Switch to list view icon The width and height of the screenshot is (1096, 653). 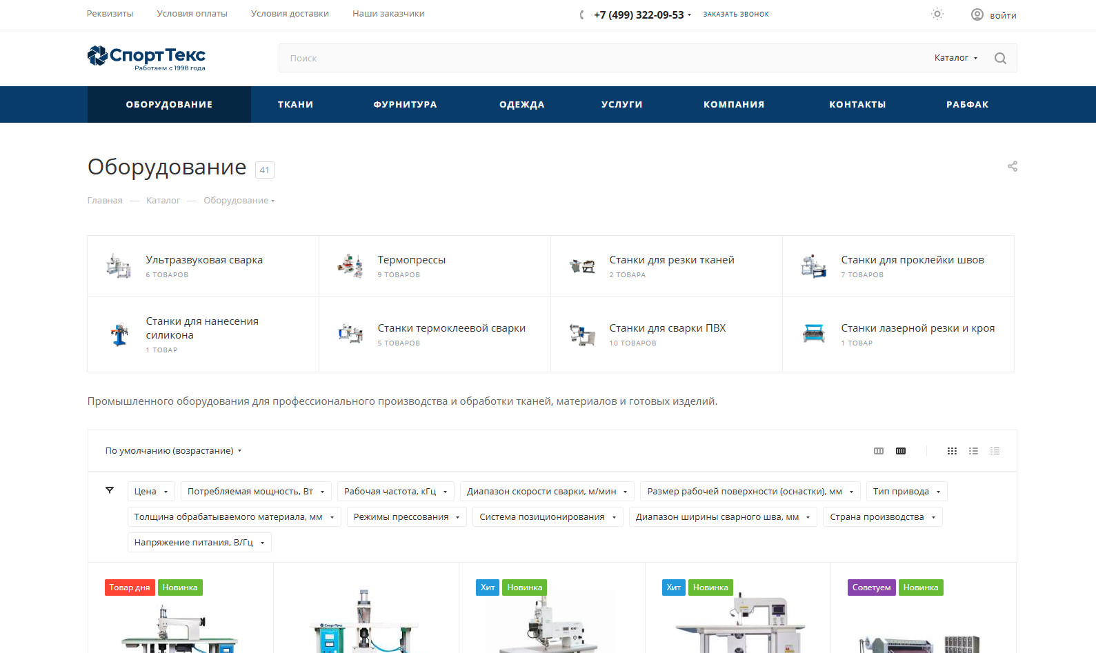[973, 451]
